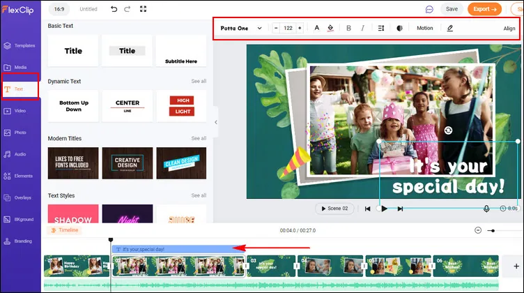The image size is (524, 293).
Task: Rotate the selected text box handle
Action: (x=448, y=130)
